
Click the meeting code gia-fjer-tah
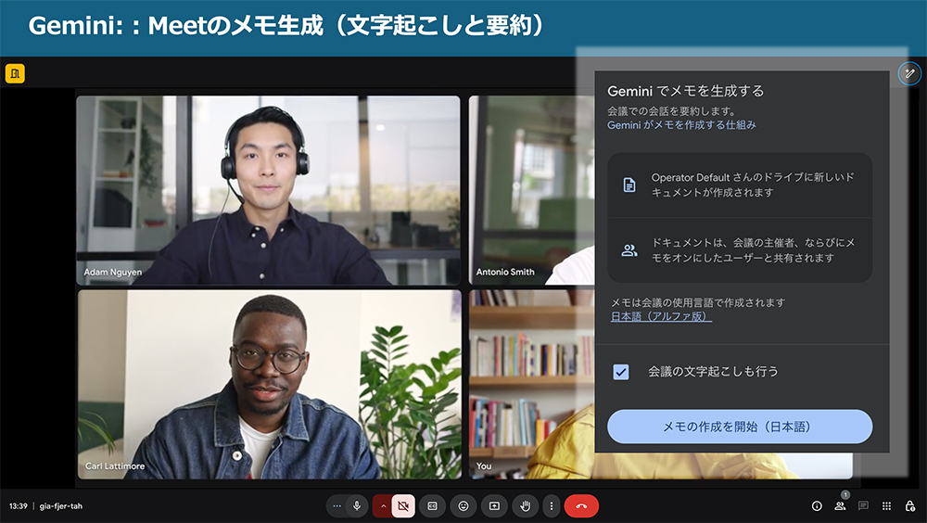point(61,505)
